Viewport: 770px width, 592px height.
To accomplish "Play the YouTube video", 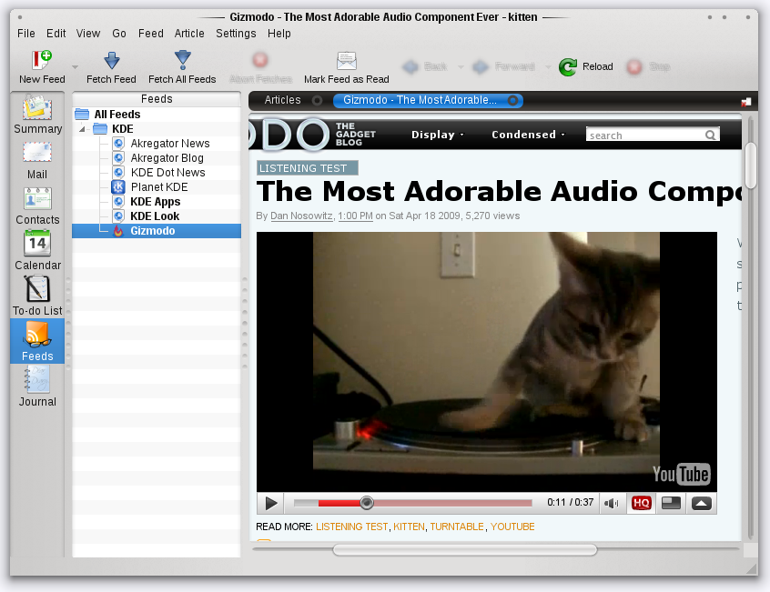I will [270, 503].
